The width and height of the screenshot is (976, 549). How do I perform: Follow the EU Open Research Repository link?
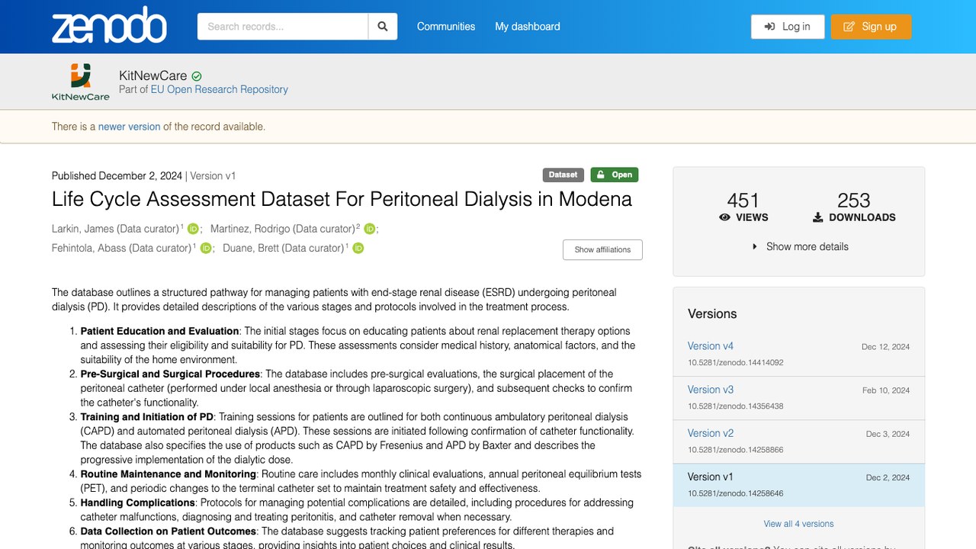pos(220,89)
